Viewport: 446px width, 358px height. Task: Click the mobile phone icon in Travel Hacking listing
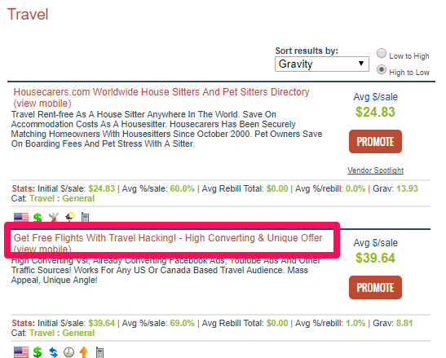pyautogui.click(x=99, y=352)
